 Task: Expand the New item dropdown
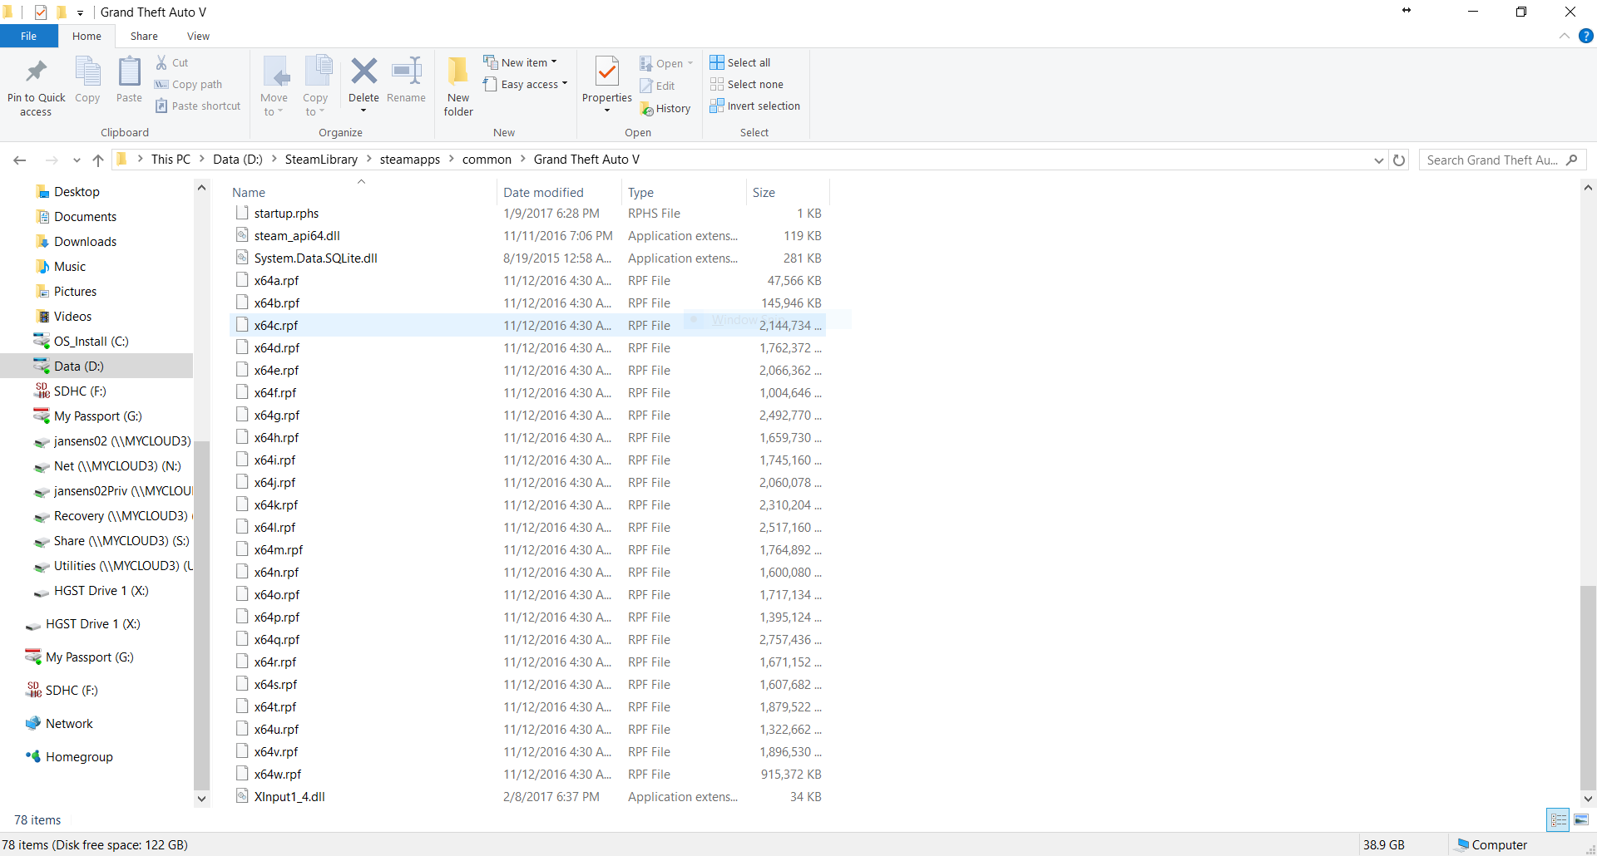(522, 62)
